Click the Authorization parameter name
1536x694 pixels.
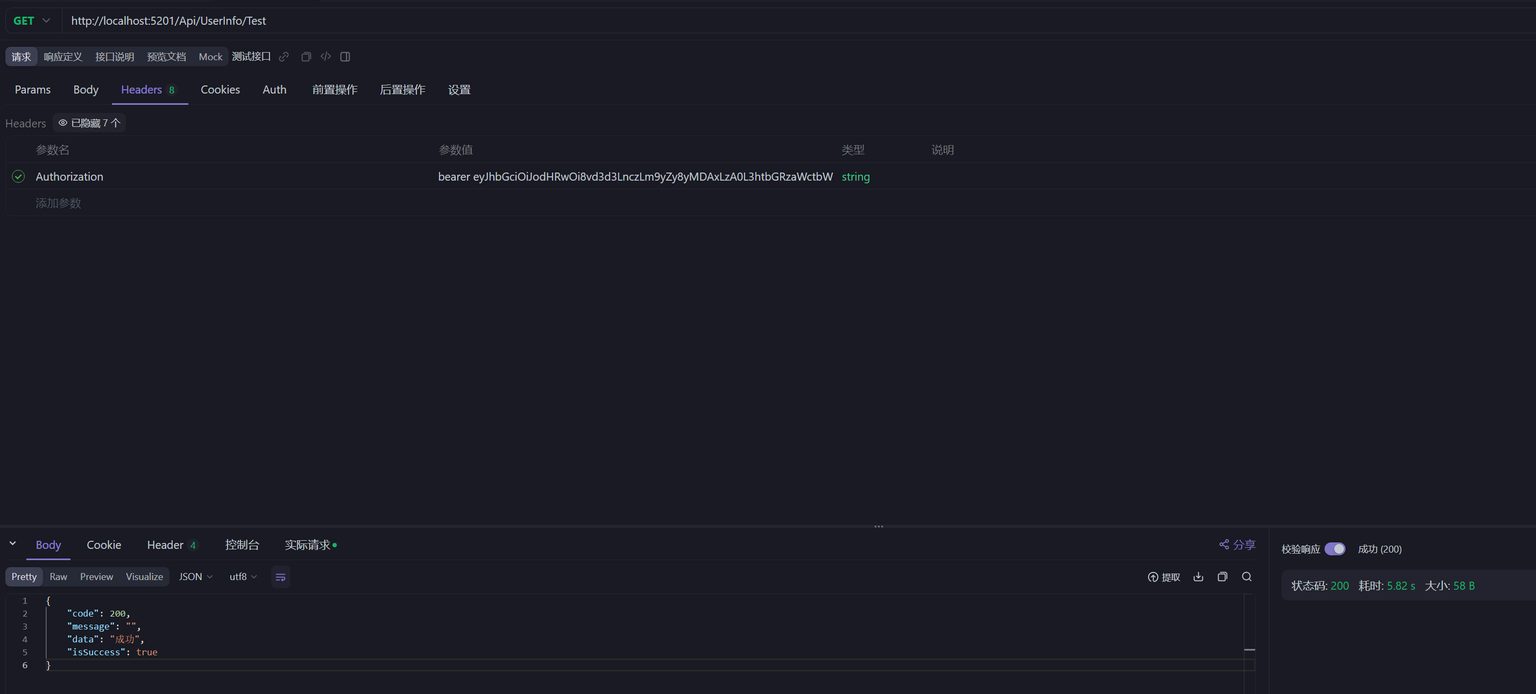(x=69, y=176)
